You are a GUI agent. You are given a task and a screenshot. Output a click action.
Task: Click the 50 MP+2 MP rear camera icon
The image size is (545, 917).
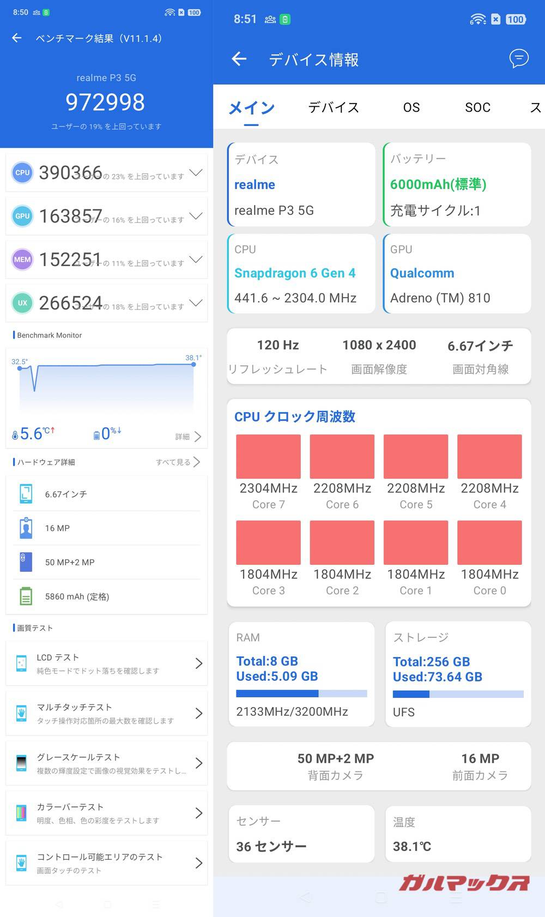click(x=26, y=562)
